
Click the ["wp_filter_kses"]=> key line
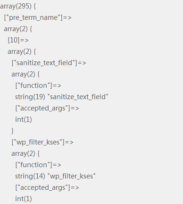42,142
